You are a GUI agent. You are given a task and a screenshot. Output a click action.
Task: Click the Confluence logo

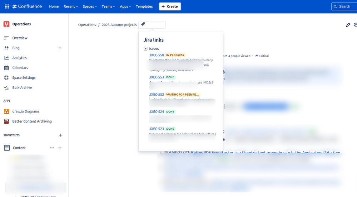[27, 6]
